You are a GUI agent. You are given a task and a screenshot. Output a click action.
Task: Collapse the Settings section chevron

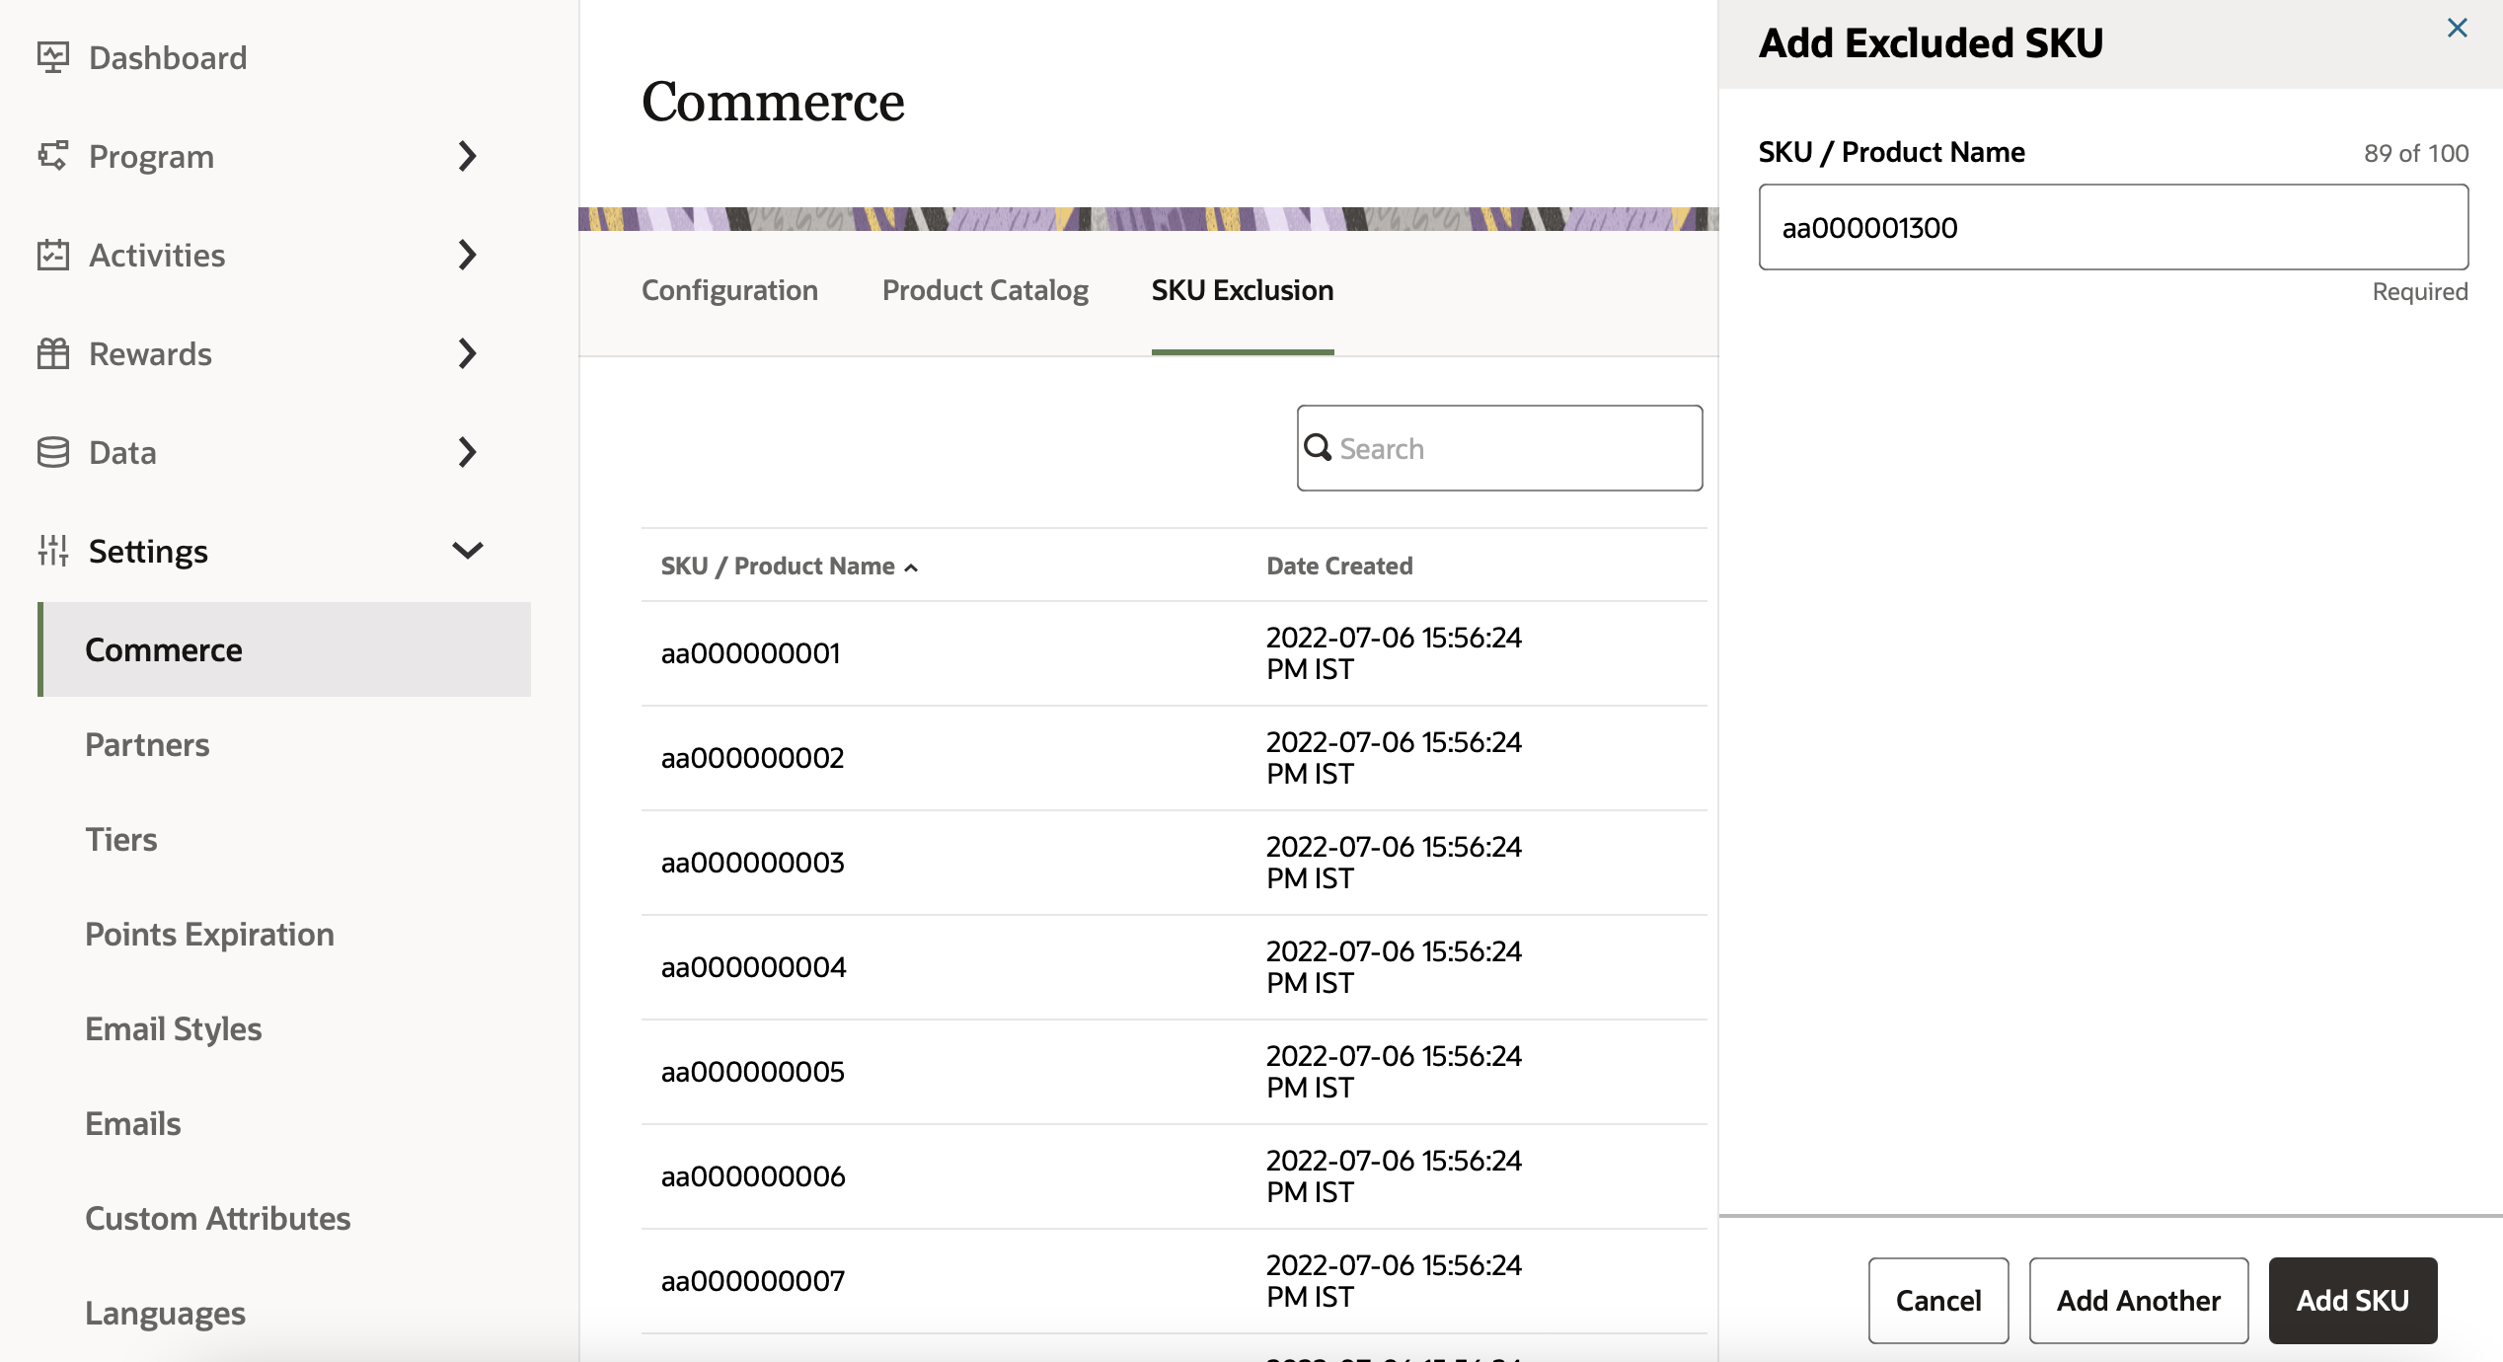click(x=467, y=551)
